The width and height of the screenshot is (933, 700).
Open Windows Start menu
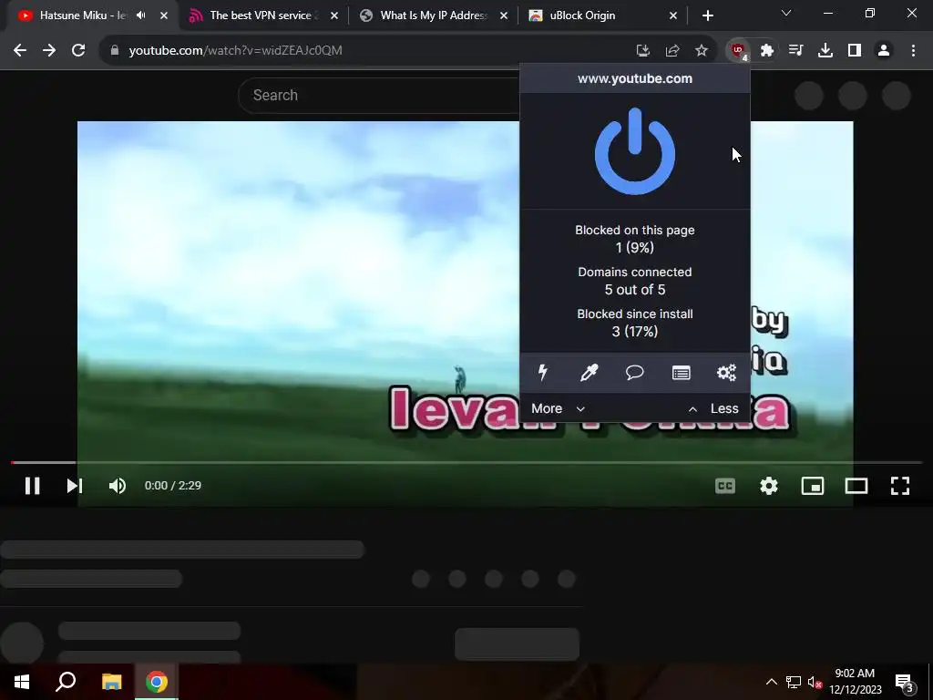pyautogui.click(x=22, y=682)
